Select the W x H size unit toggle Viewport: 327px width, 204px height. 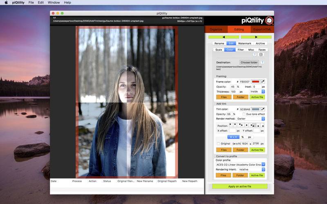233,137
